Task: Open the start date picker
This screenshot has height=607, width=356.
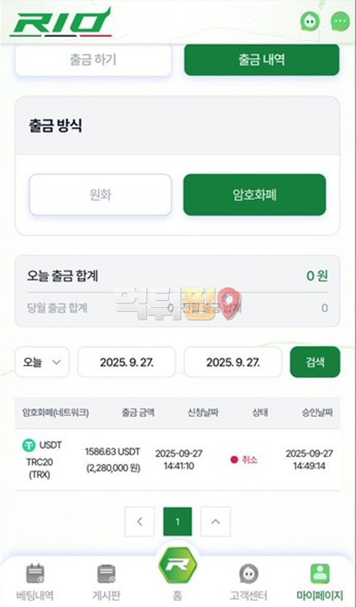Action: pos(126,362)
